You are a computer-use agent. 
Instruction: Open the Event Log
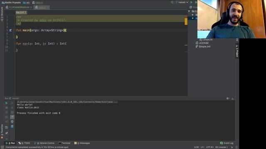pos(227,143)
